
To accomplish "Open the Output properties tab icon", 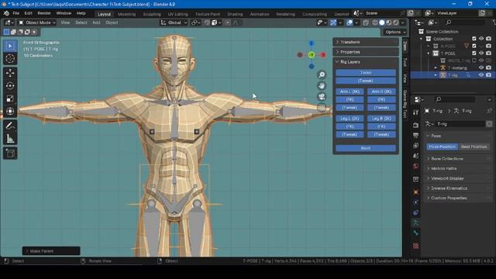I will click(415, 136).
